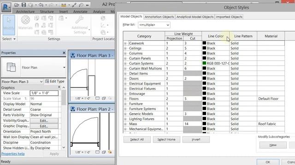
Task: Click the Open file icon in quick access toolbar
Action: point(17,5)
